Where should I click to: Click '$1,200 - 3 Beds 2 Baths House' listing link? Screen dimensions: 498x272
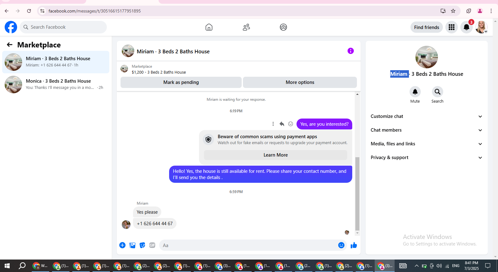tap(159, 72)
